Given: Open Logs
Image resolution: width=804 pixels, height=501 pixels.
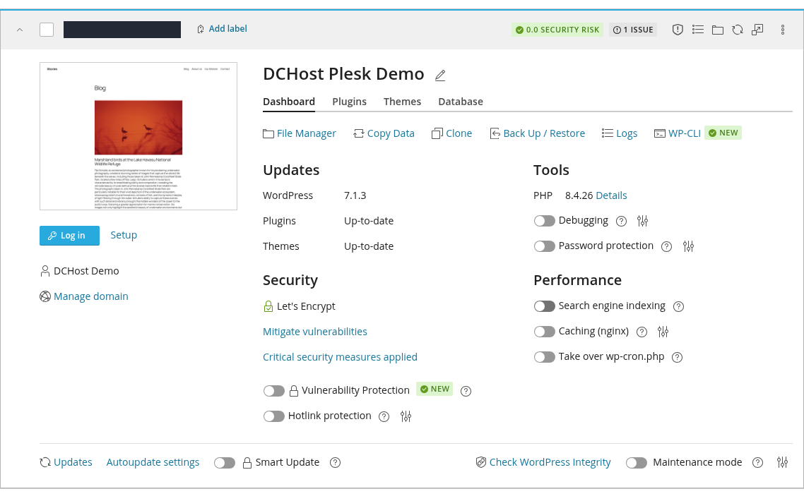Looking at the screenshot, I should [620, 133].
